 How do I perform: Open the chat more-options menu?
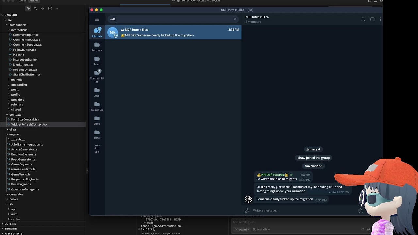[x=380, y=19]
